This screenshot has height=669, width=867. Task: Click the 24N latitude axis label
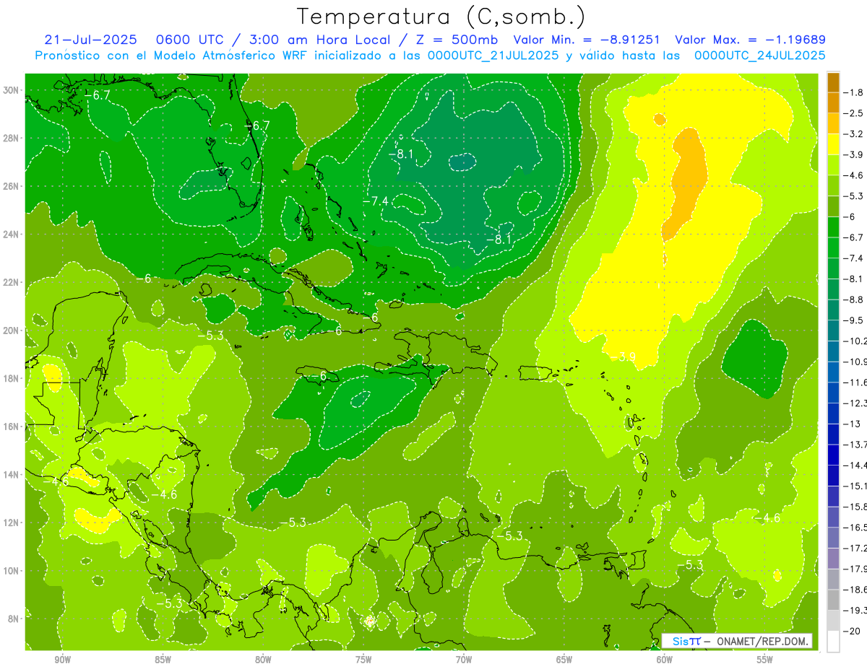12,234
